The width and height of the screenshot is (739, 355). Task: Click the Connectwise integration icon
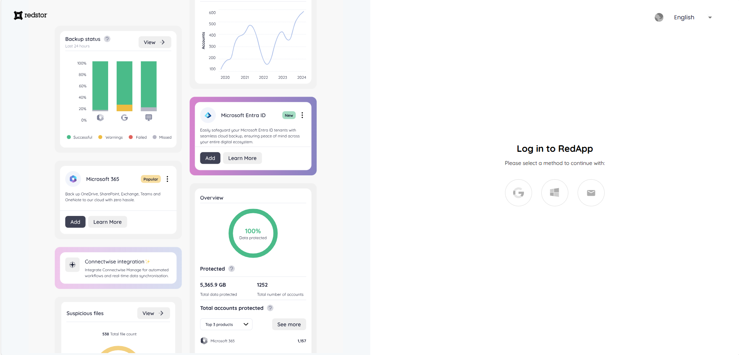(72, 265)
